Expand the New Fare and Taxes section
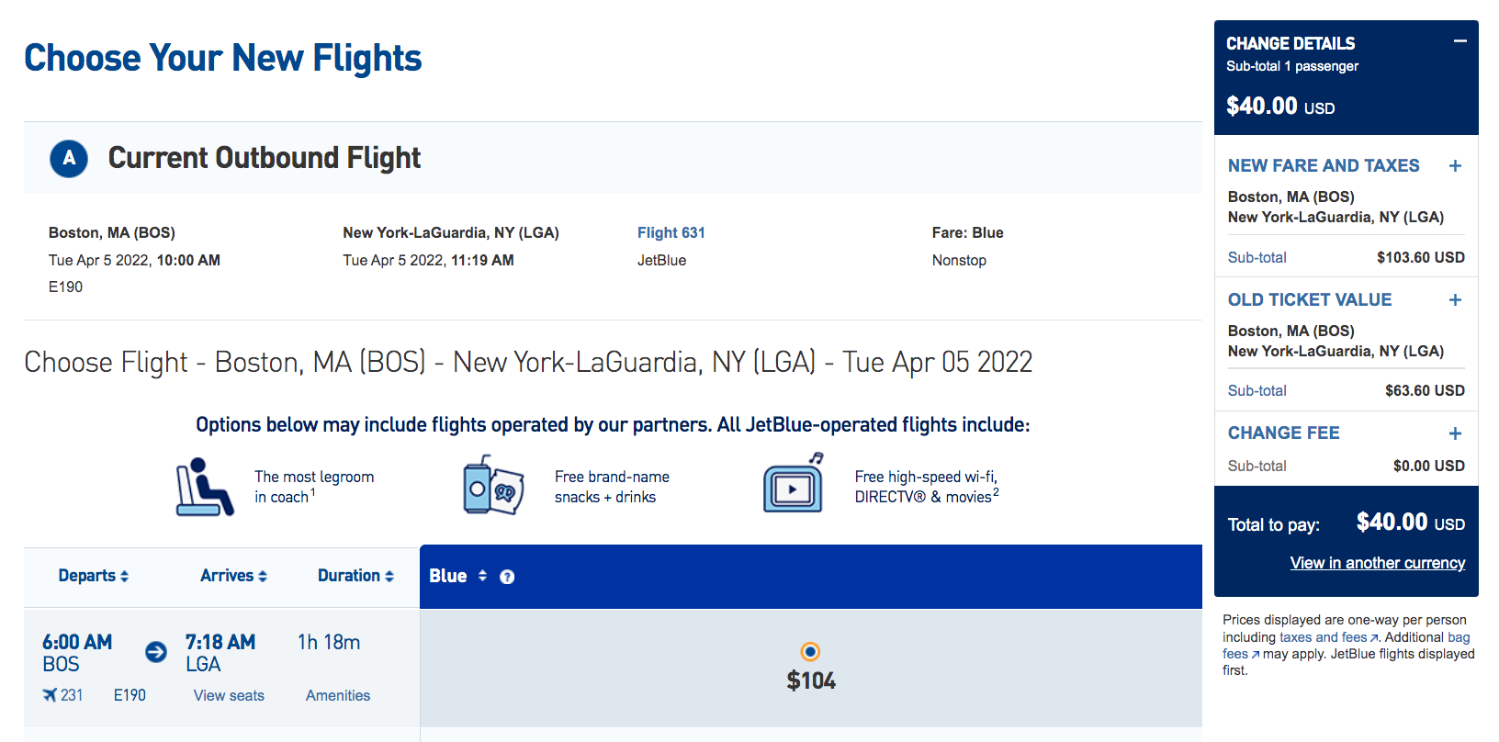 (1455, 166)
